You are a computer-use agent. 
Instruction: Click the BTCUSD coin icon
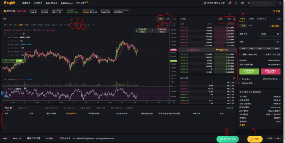(5, 11)
